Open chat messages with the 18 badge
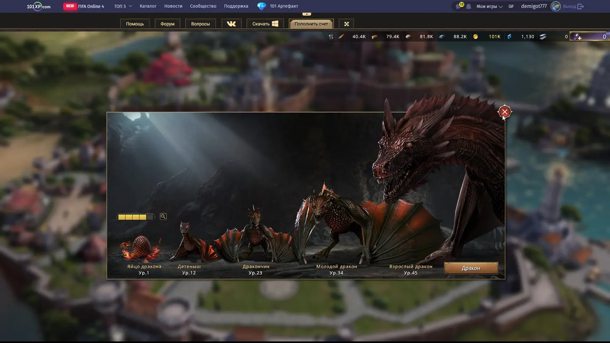This screenshot has width=610, height=343. (x=459, y=6)
